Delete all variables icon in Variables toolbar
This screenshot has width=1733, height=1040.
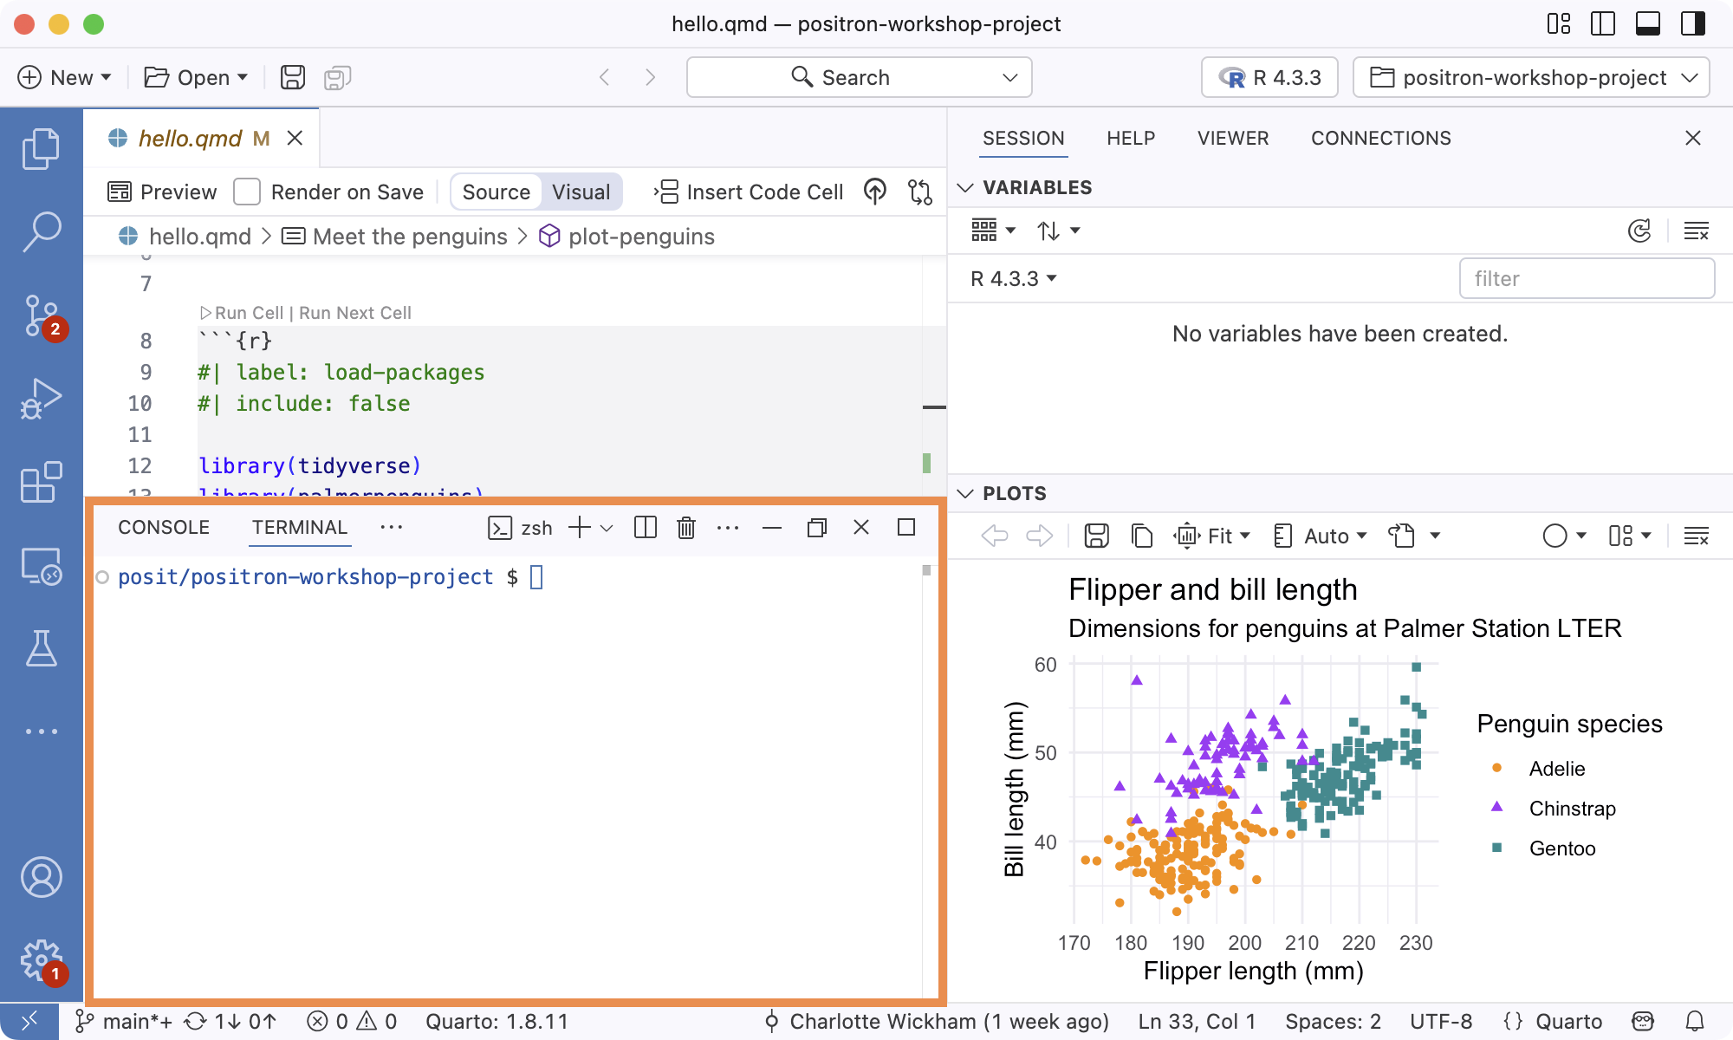pyautogui.click(x=1696, y=231)
